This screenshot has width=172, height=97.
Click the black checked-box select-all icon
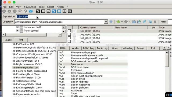point(38,11)
